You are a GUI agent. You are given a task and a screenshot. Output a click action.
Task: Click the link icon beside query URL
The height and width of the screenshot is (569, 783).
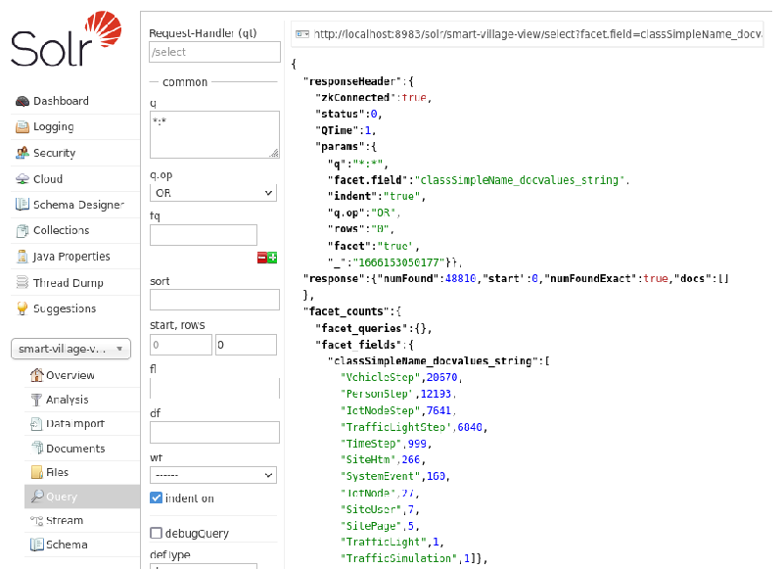click(302, 34)
